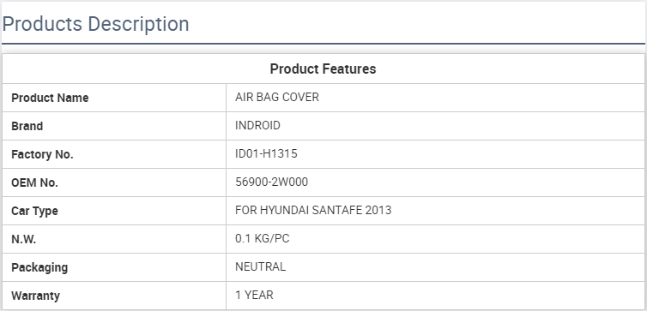Click the N.W. label cell
This screenshot has width=647, height=311.
(x=114, y=239)
